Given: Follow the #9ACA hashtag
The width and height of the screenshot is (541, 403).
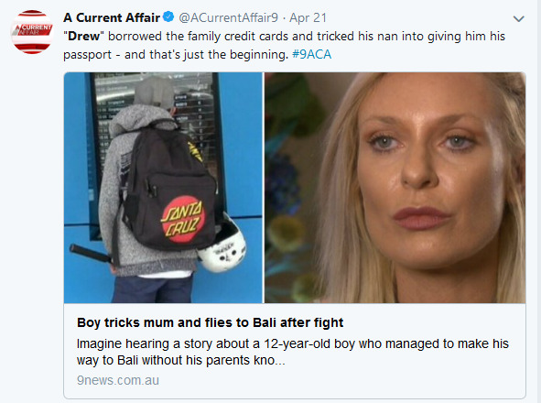Looking at the screenshot, I should click(311, 54).
